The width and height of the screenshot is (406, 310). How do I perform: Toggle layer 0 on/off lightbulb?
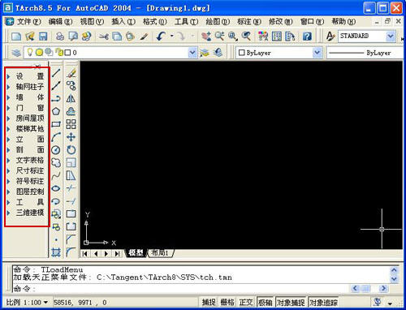coord(30,52)
